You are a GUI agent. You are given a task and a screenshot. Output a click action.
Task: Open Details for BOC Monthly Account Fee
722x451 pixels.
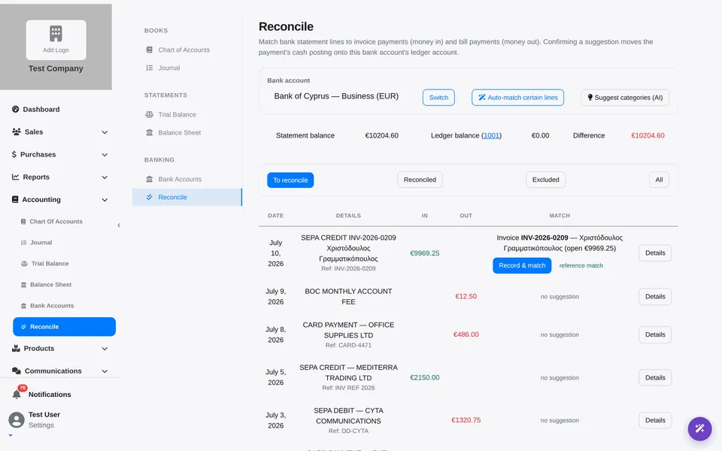click(x=655, y=296)
